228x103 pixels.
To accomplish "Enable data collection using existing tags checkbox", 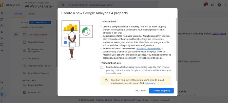I will (102, 67).
